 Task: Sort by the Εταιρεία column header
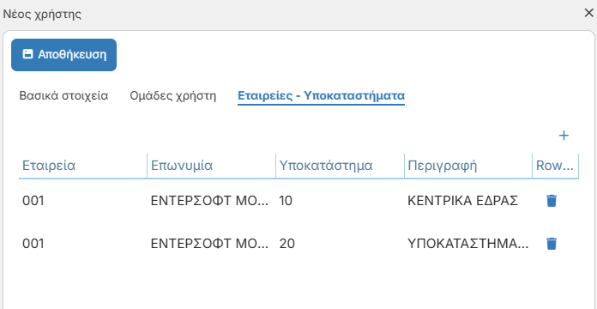coord(83,166)
